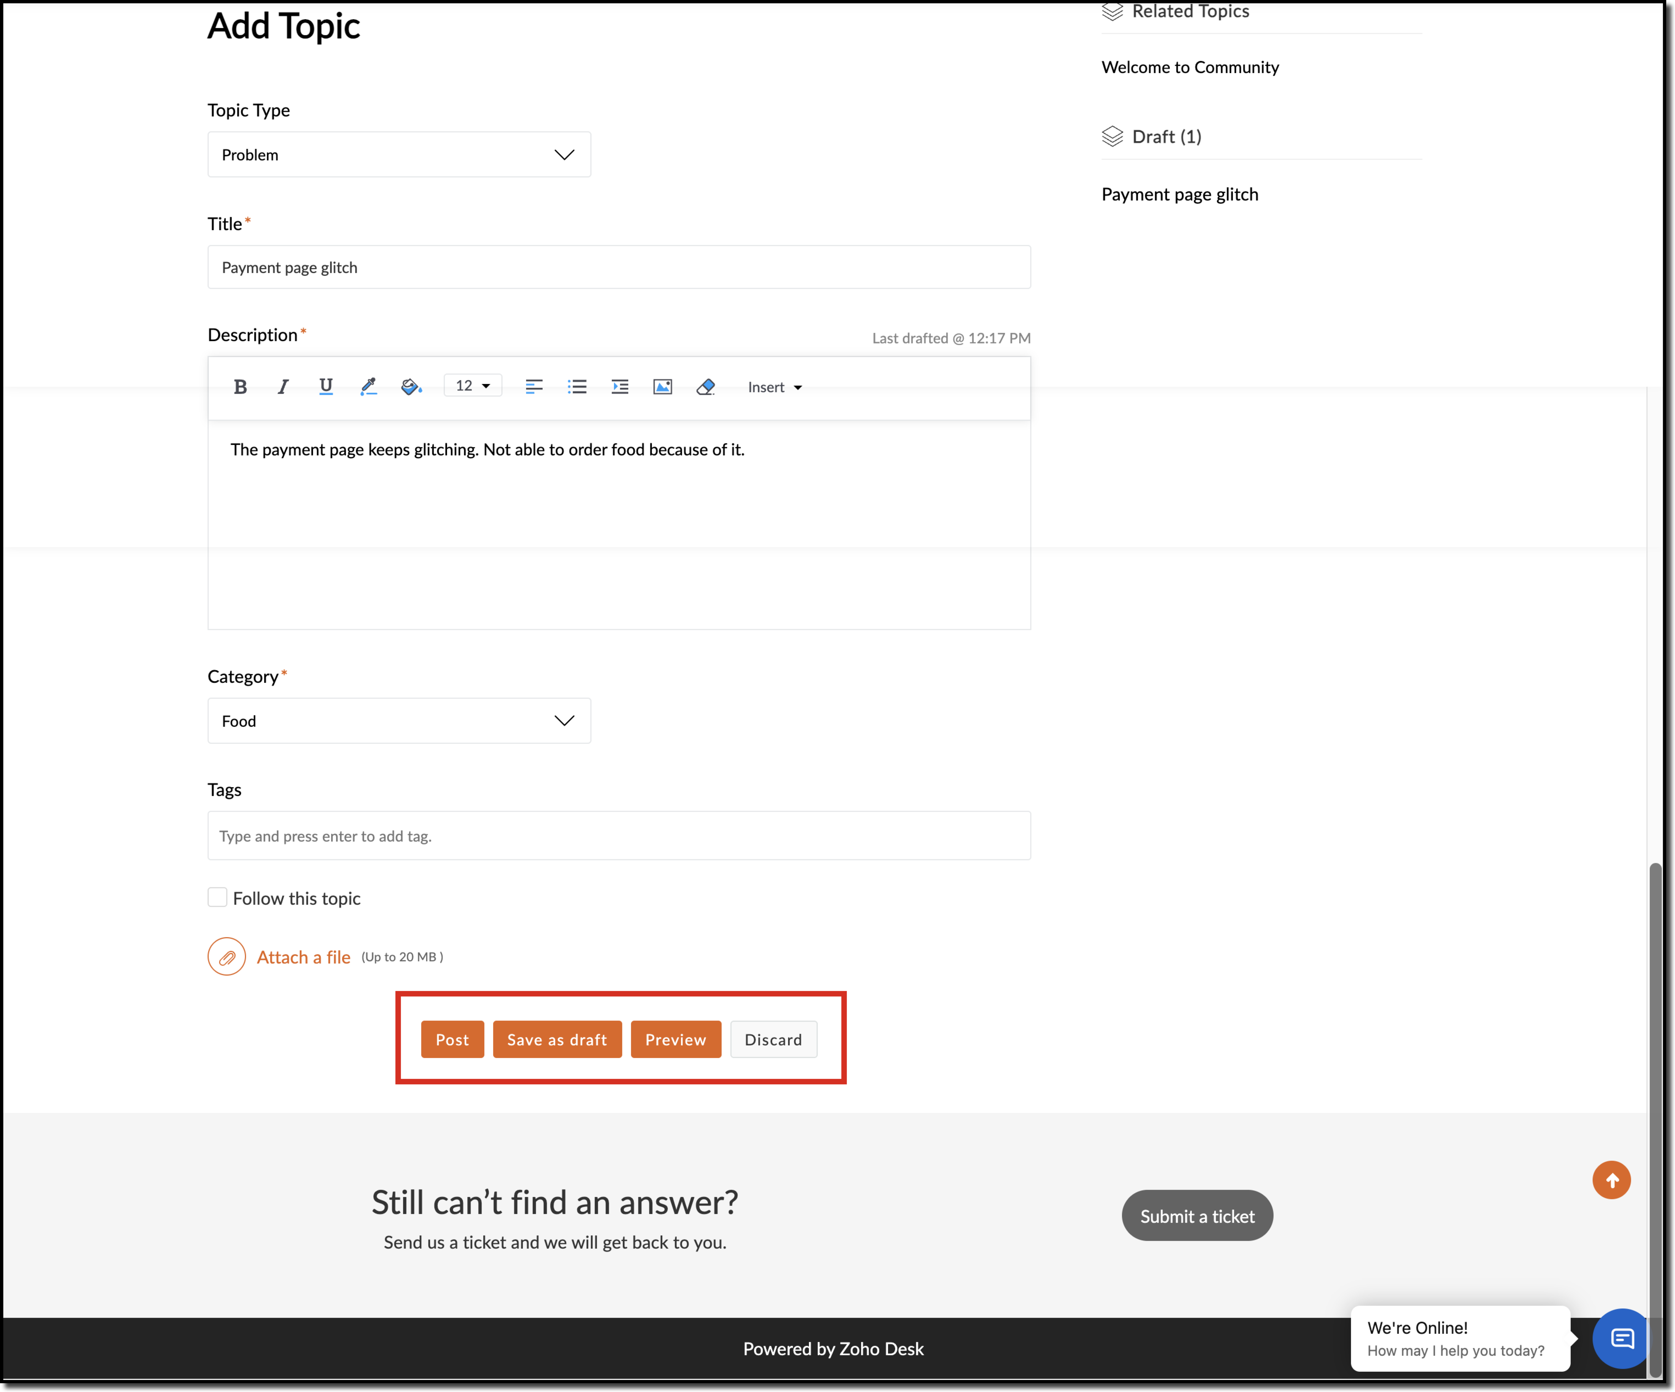
Task: Insert an image into description
Action: (662, 387)
